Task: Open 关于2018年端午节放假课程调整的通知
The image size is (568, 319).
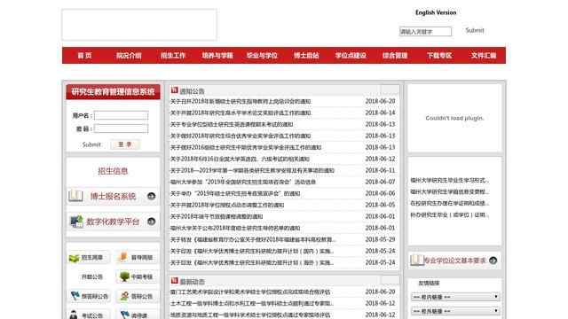Action: tap(217, 216)
